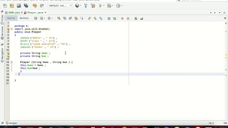The width and height of the screenshot is (228, 128).
Task: Click the Find Selection magnifier icon
Action: pos(59,18)
